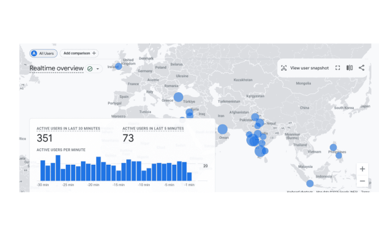The image size is (379, 243).
Task: Click the upper user bubble over Philippines
Action: pos(334,147)
